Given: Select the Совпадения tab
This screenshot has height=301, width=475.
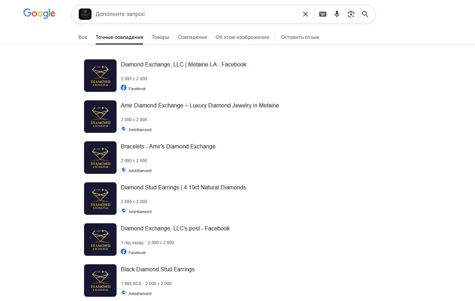Looking at the screenshot, I should pyautogui.click(x=192, y=37).
